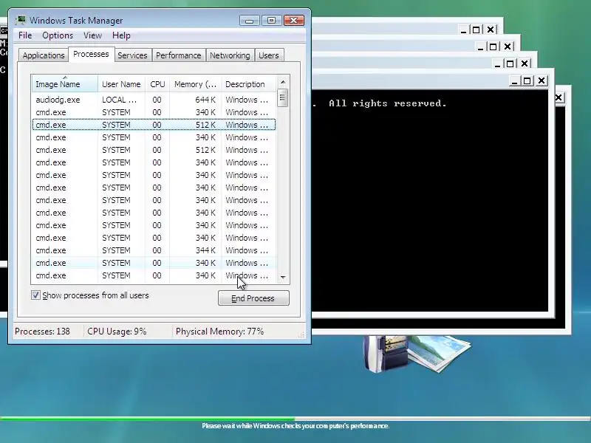Sort by User Name column header
This screenshot has width=591, height=443.
click(121, 84)
